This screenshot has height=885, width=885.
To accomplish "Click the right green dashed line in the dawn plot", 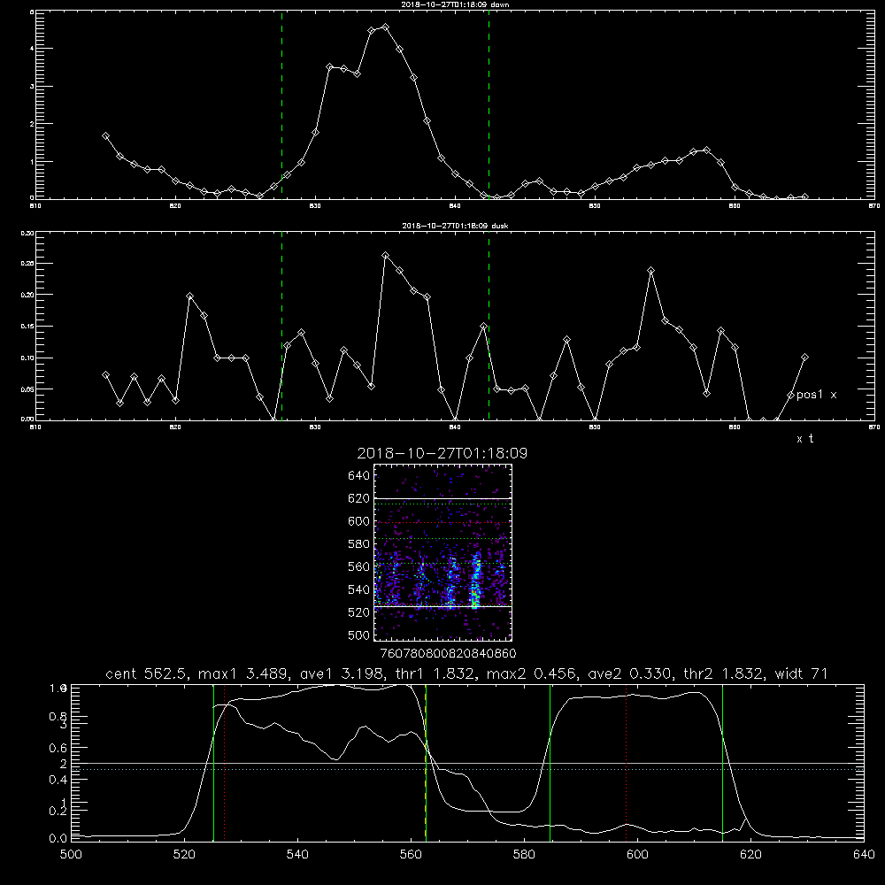I will click(x=489, y=104).
